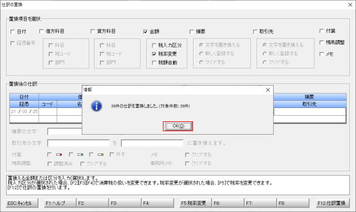Click the empty F2: function button
Viewport: 356px width, 212px height.
93,203
